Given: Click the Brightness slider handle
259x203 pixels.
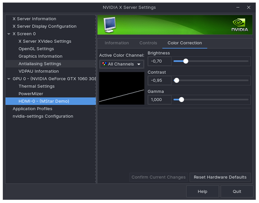Looking at the screenshot, I should coord(186,61).
